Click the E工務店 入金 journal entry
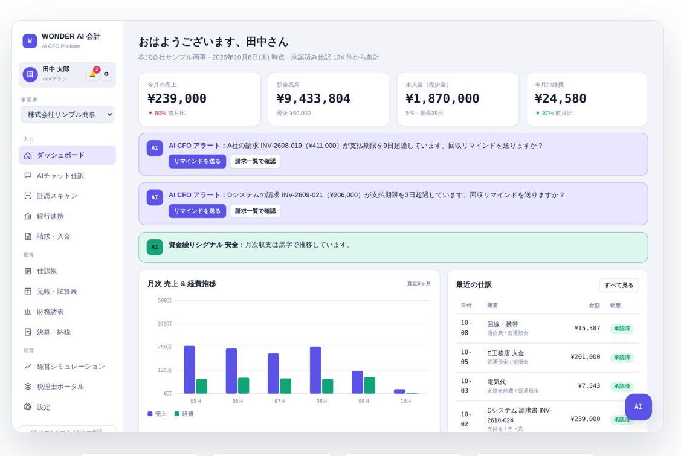The height and width of the screenshot is (456, 681). coord(547,358)
